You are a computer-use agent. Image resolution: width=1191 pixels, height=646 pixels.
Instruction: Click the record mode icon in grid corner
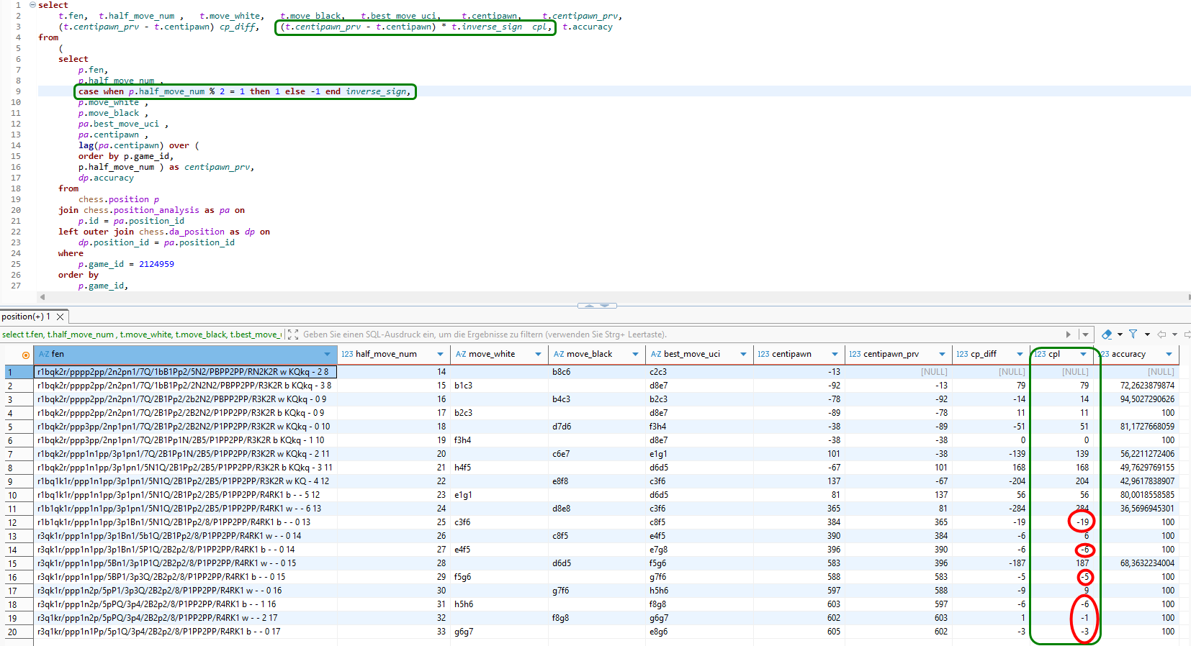click(26, 355)
